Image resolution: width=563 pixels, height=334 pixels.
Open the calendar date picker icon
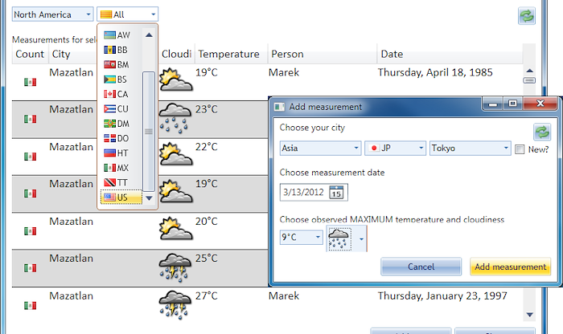(x=336, y=192)
